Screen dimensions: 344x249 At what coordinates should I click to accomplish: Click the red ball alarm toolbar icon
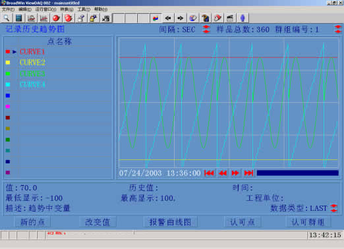pyautogui.click(x=56, y=18)
